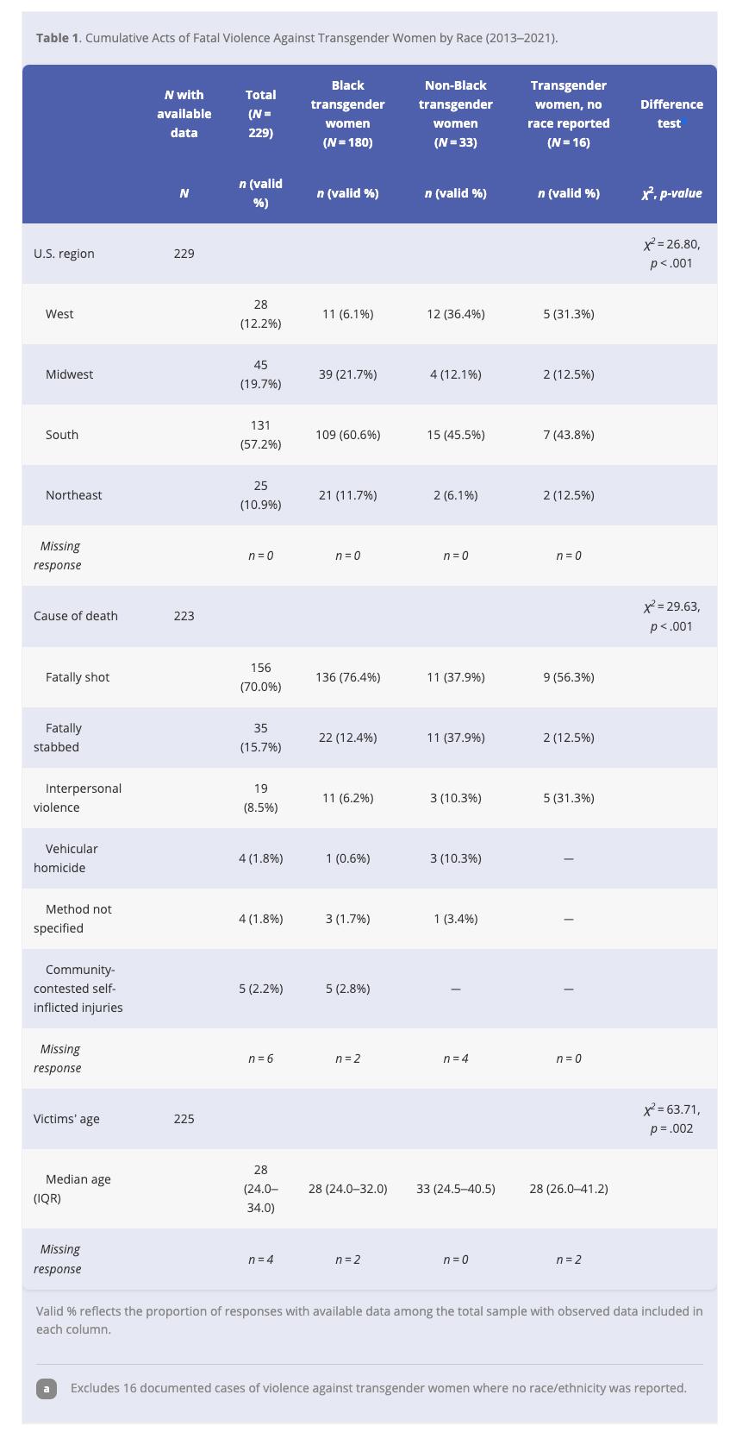Click the 'Total (N = 229)' header

point(261,114)
